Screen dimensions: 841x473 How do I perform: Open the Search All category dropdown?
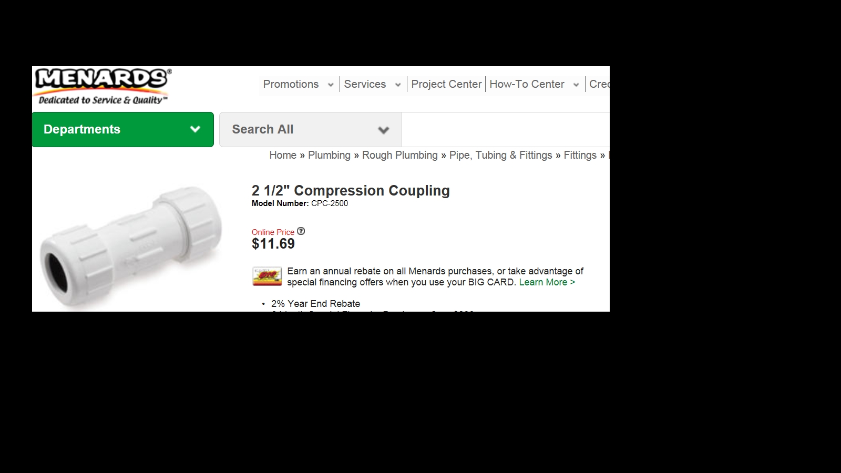click(x=310, y=129)
